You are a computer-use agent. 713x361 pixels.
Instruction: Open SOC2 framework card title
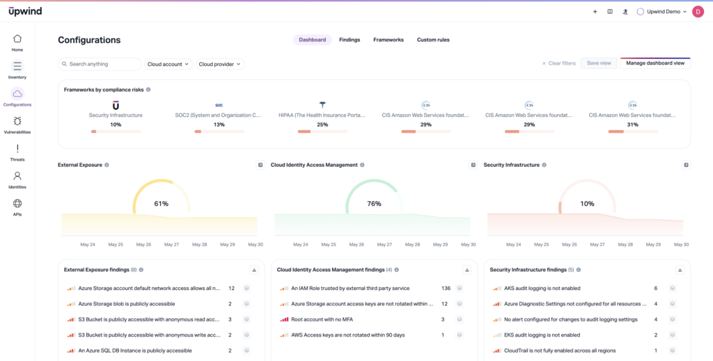click(219, 115)
